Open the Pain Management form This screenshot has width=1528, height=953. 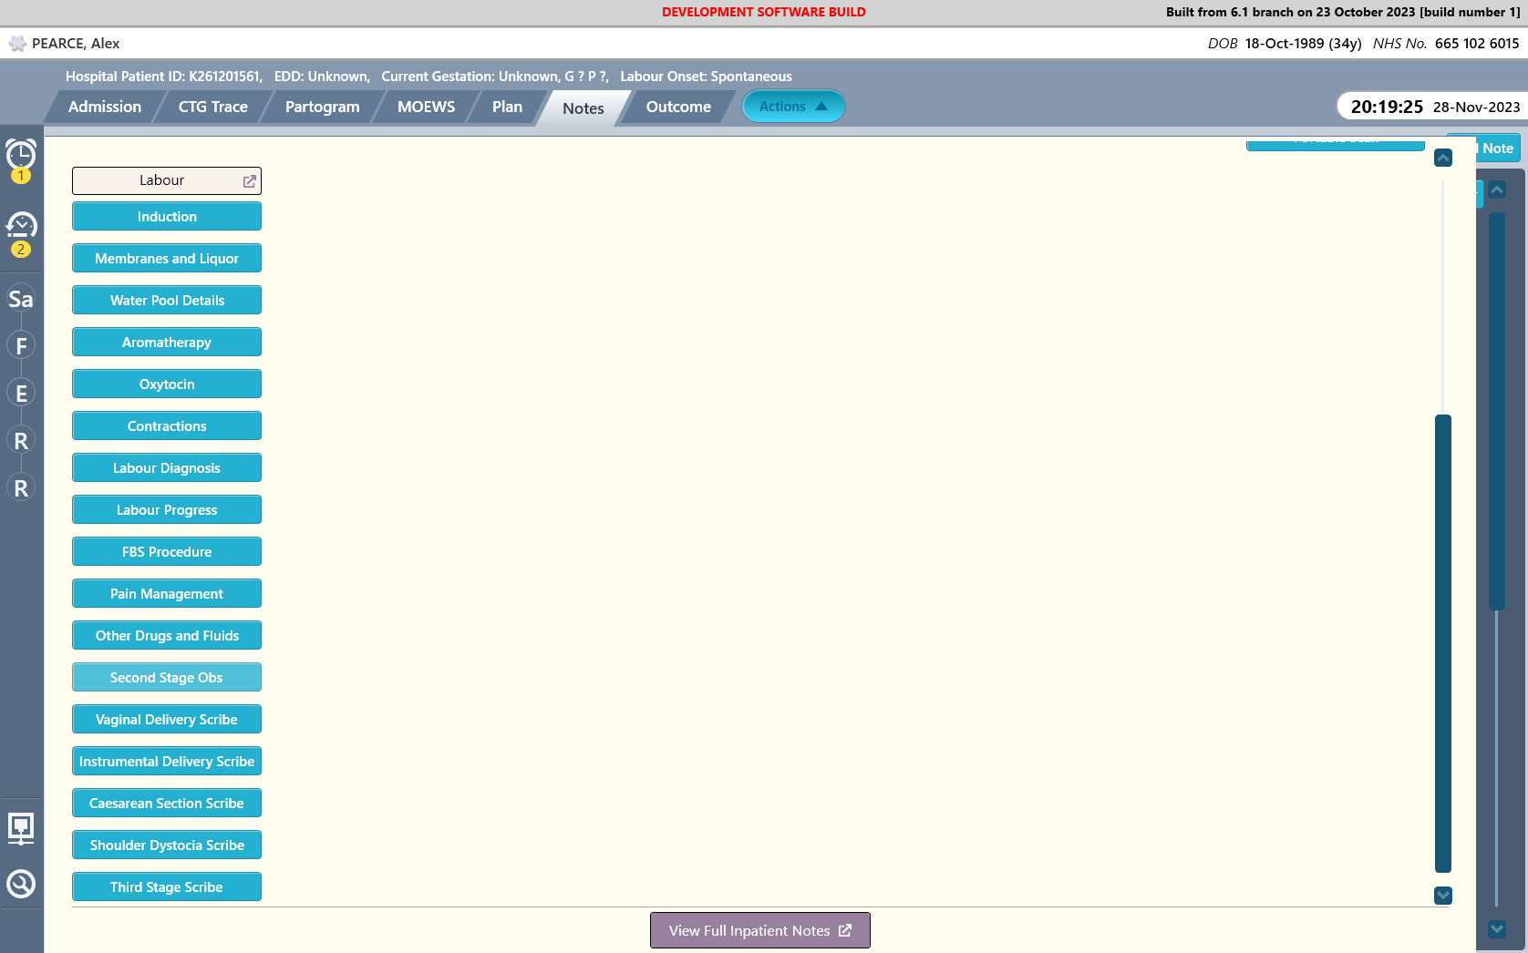[x=167, y=594]
